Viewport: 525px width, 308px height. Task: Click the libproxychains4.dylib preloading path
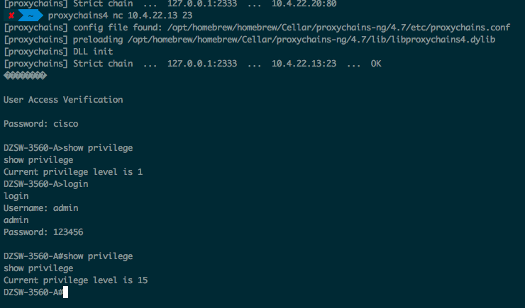pos(311,40)
